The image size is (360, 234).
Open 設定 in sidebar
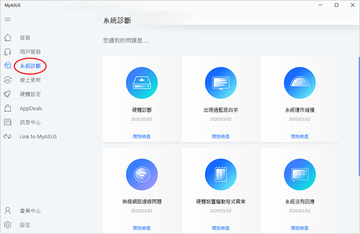[x=25, y=225]
